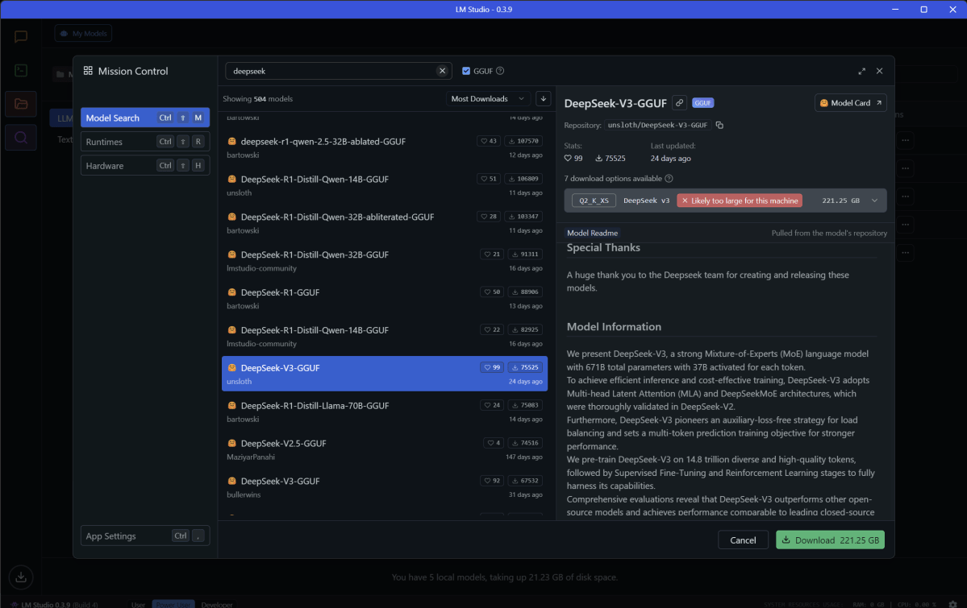Image resolution: width=967 pixels, height=608 pixels.
Task: Click the link icon beside DeepSeek-V3-GGUF title
Action: click(678, 103)
